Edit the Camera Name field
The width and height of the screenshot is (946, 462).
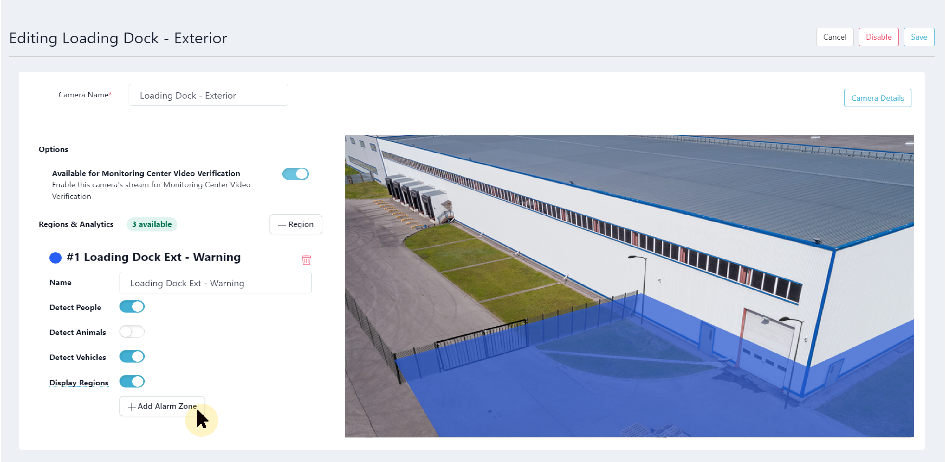[208, 95]
